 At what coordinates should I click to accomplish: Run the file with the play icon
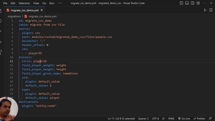205,10
